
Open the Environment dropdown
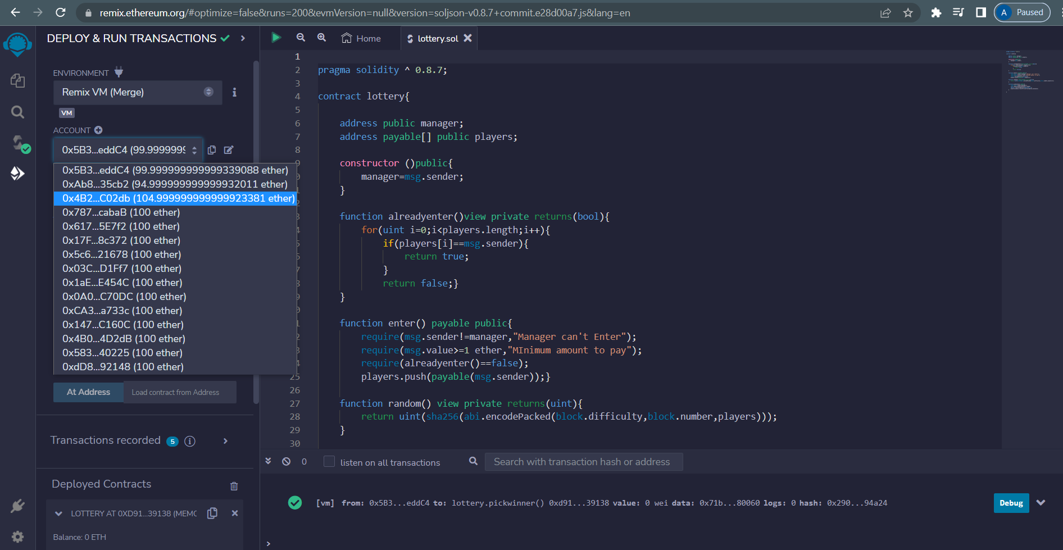137,92
